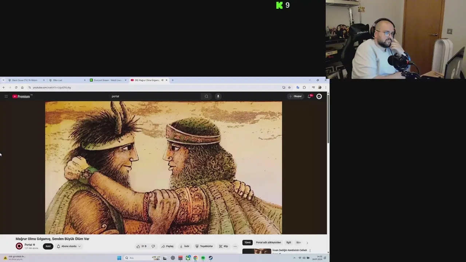Open browser extensions puzzle icon
466x262 pixels.
point(304,87)
